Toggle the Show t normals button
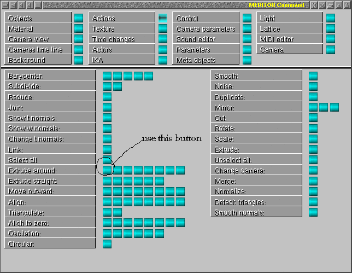The height and width of the screenshot is (273, 352). tap(107, 118)
